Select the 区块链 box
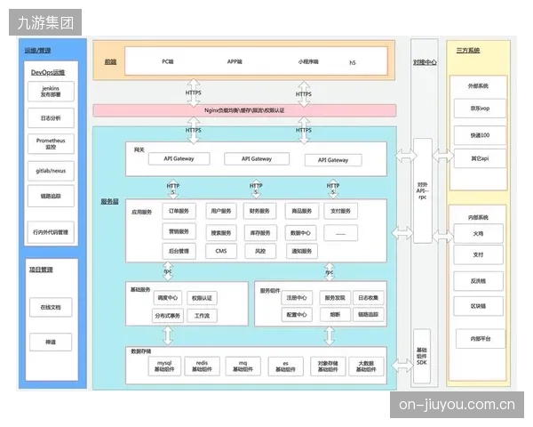 pyautogui.click(x=478, y=306)
